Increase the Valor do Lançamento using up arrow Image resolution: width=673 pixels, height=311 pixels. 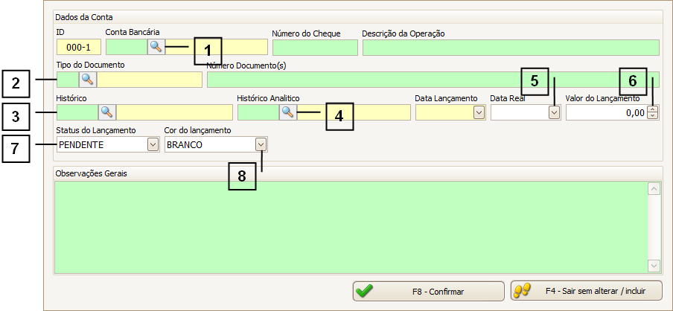tap(653, 109)
